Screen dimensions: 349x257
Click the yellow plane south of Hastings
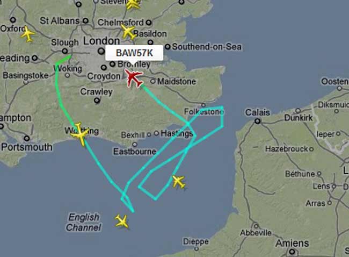pyautogui.click(x=178, y=182)
